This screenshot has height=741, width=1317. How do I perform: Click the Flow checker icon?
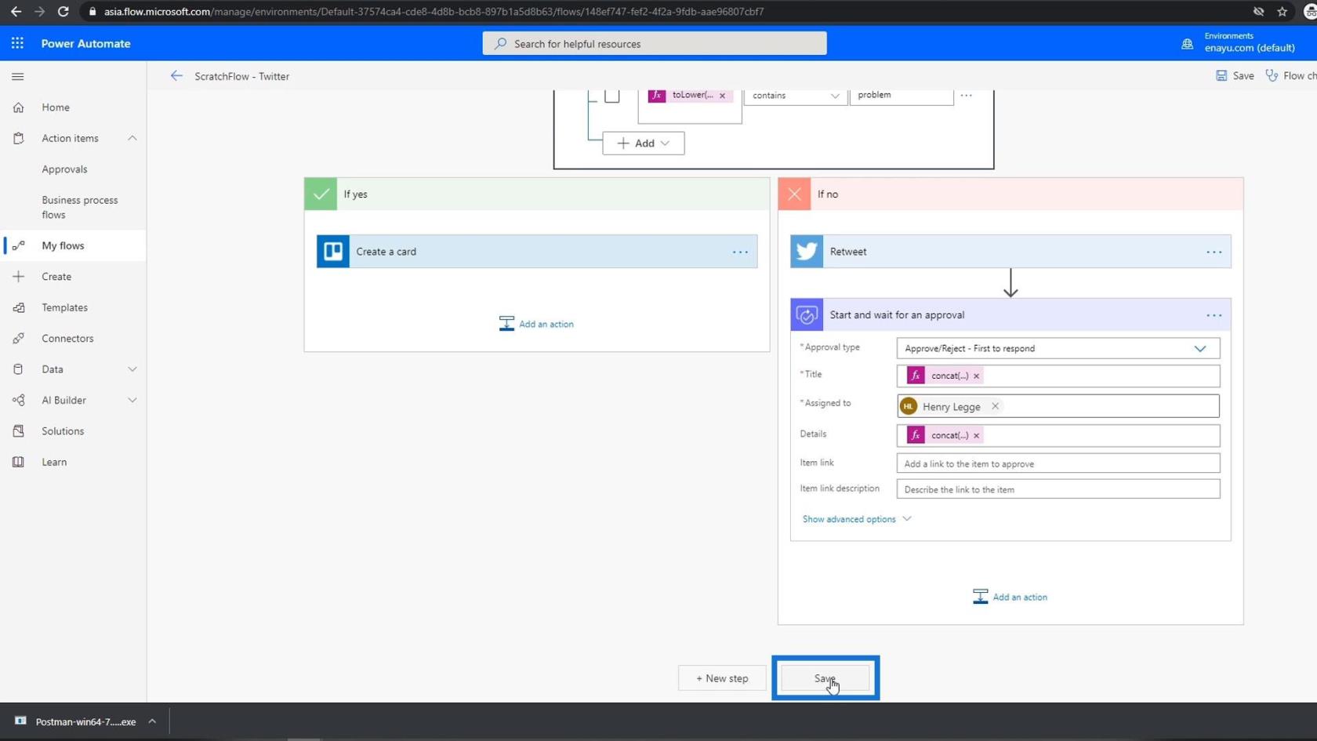[x=1272, y=76]
